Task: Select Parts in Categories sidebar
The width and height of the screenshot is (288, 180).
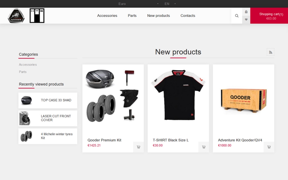Action: pyautogui.click(x=23, y=72)
